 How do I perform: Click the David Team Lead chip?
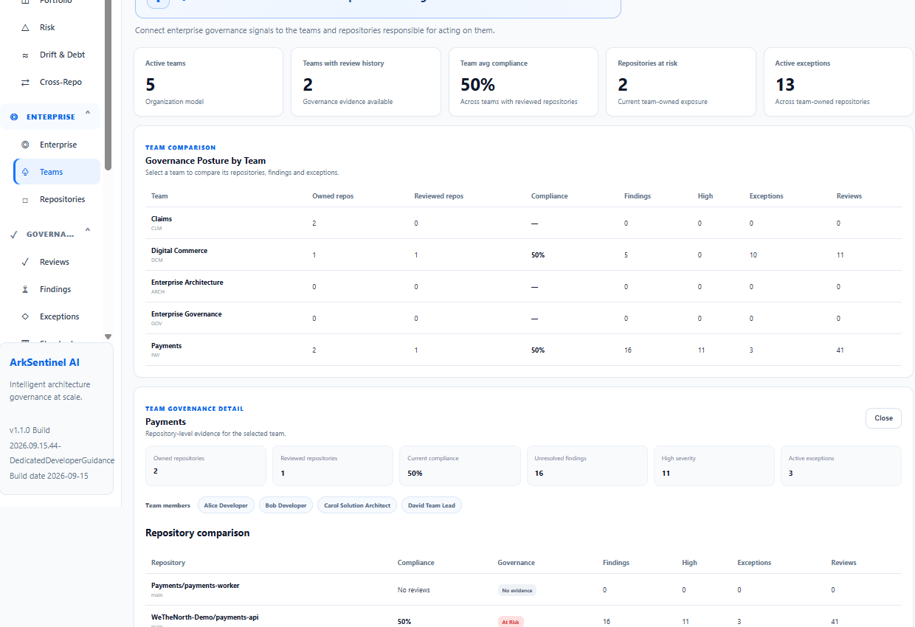pyautogui.click(x=432, y=505)
